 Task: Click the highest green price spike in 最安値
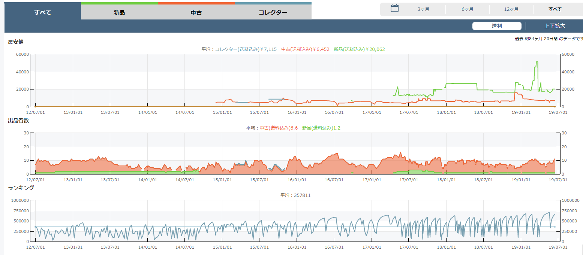pyautogui.click(x=537, y=62)
